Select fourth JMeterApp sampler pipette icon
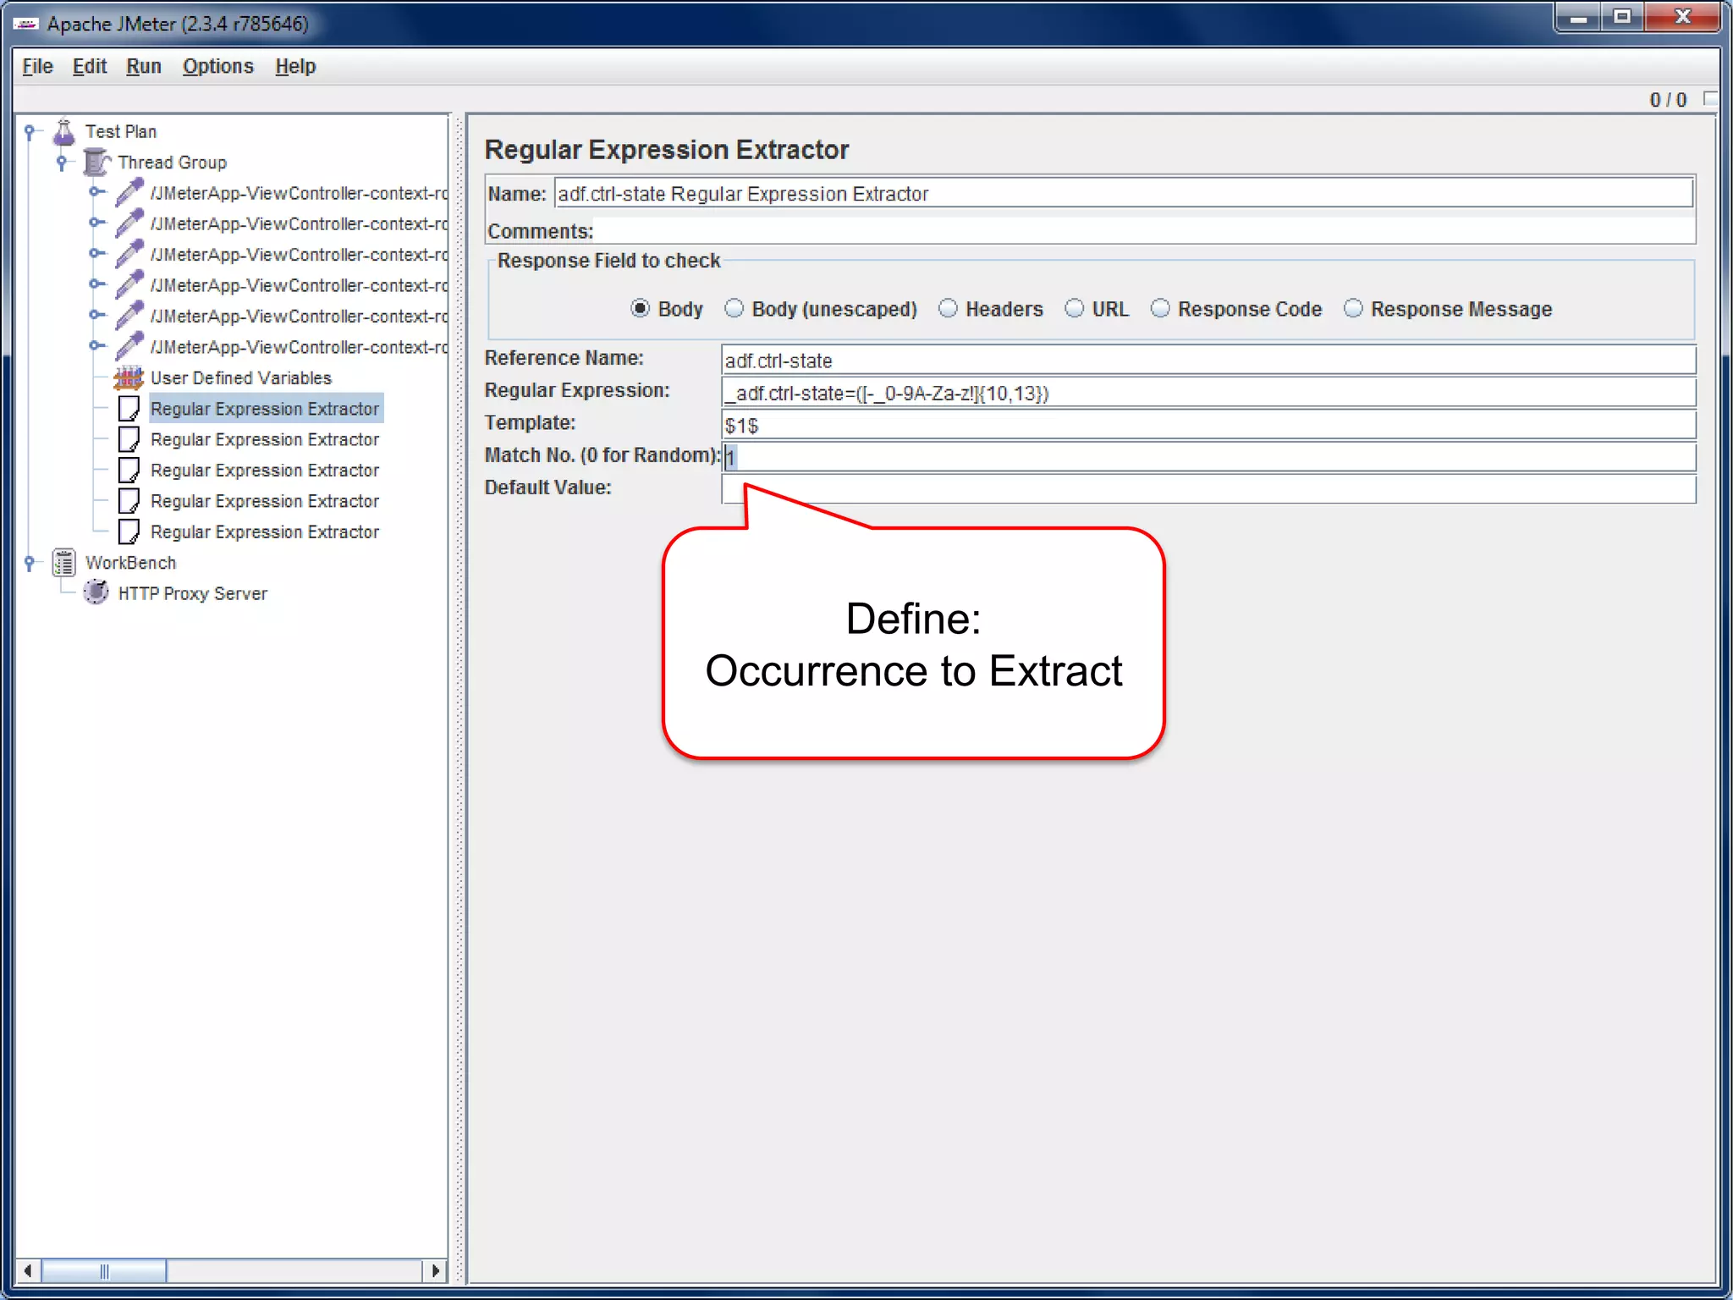The width and height of the screenshot is (1733, 1300). [129, 285]
